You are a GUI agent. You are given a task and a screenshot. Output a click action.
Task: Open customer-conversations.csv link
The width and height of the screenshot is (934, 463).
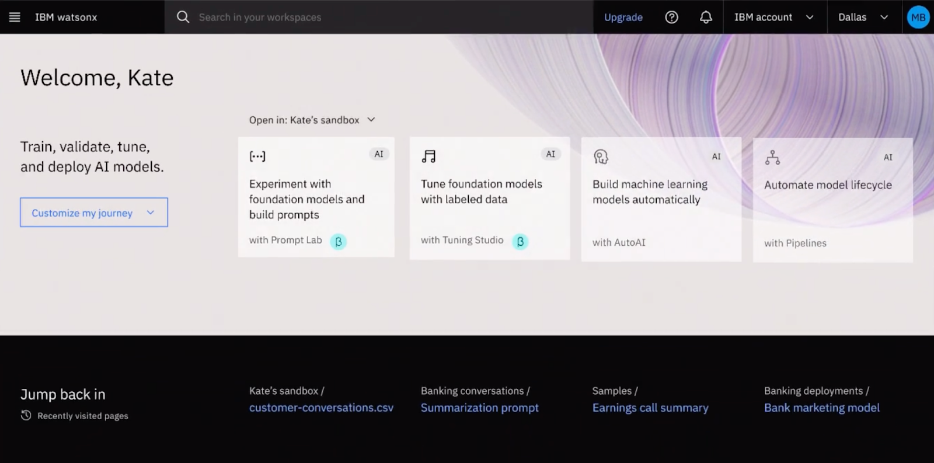pyautogui.click(x=321, y=408)
